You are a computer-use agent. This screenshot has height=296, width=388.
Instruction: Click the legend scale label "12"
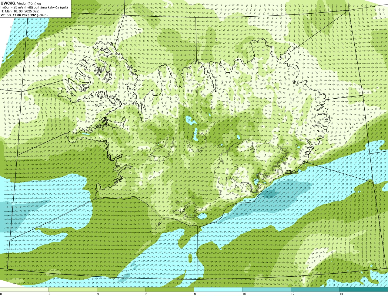293,294
